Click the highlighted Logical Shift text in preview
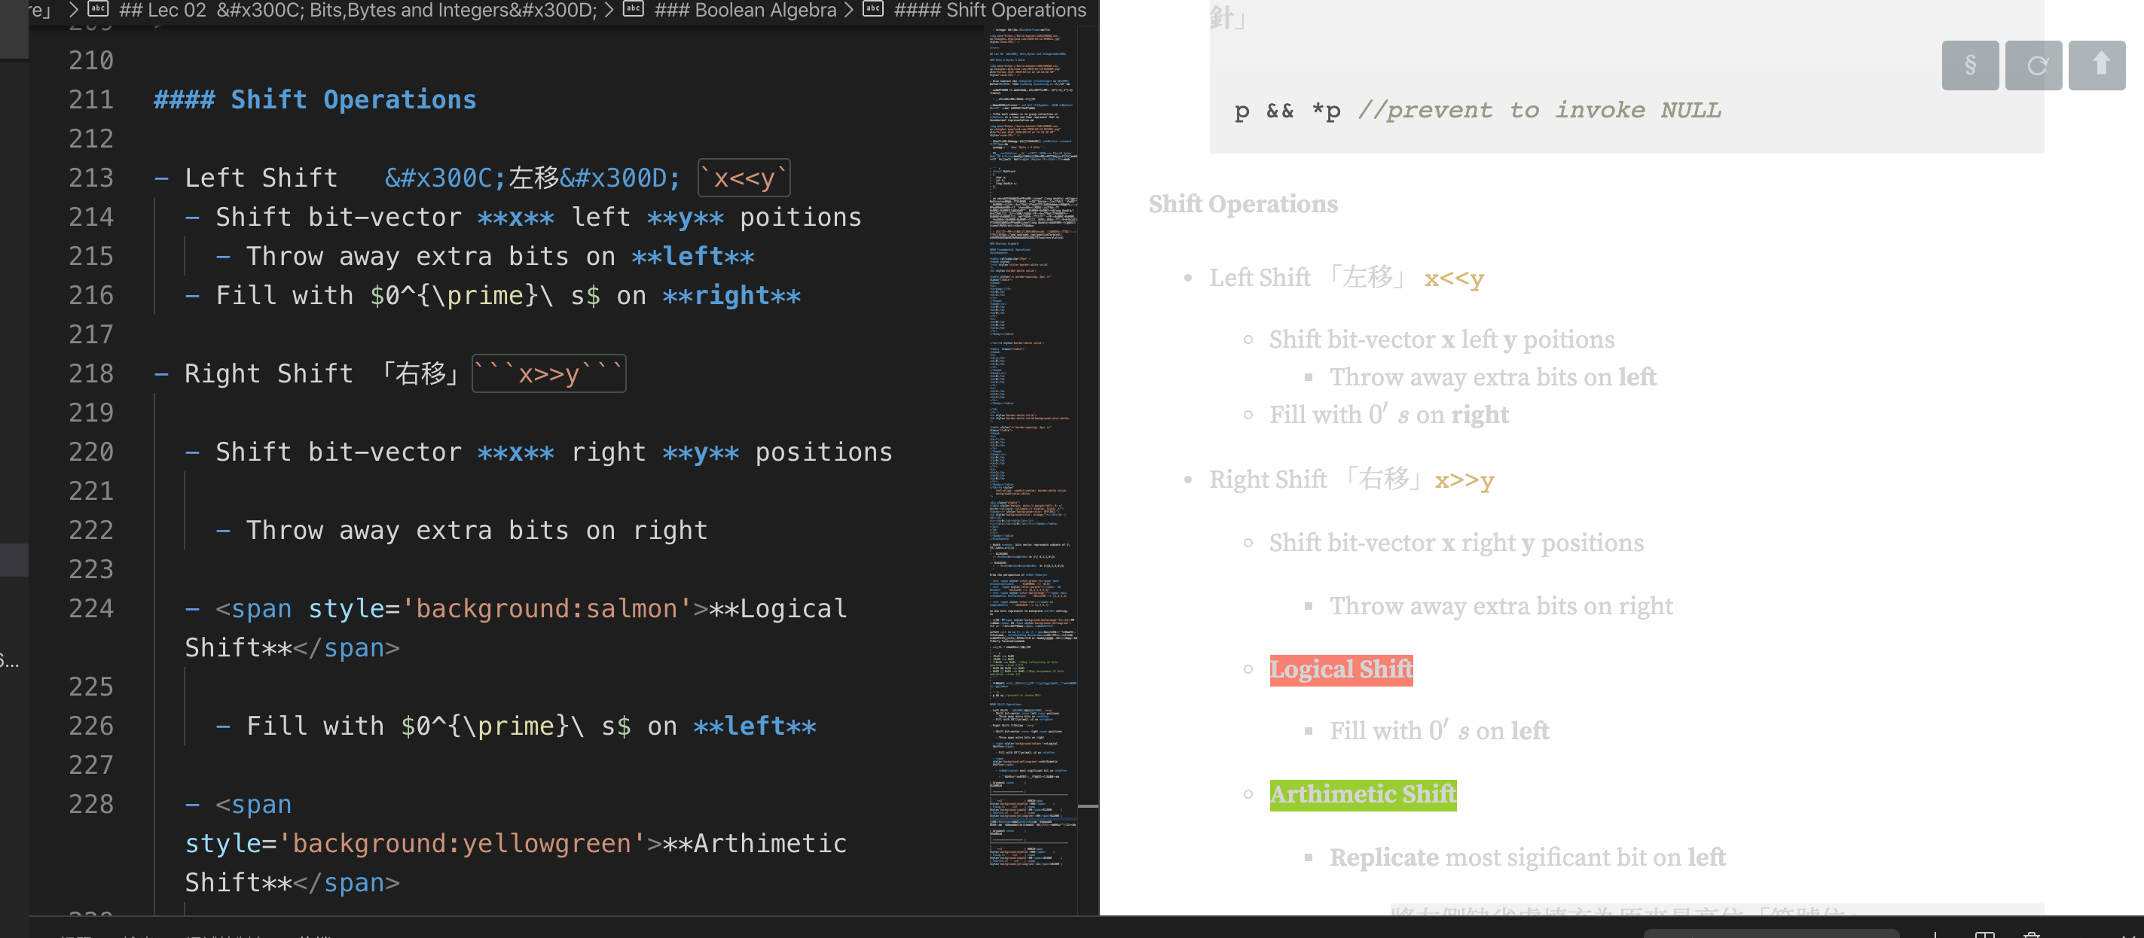 pyautogui.click(x=1340, y=669)
